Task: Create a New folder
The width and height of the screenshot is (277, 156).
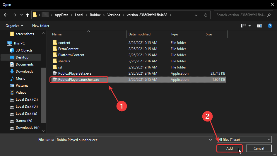Action: 41,26
